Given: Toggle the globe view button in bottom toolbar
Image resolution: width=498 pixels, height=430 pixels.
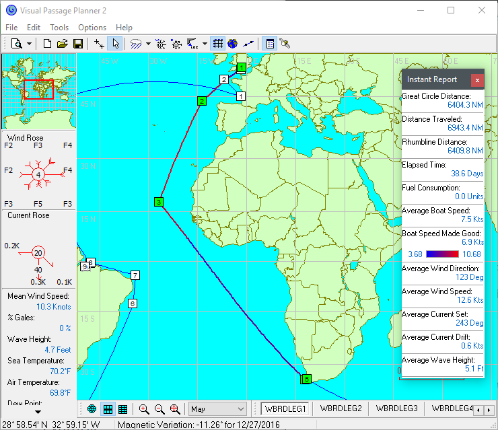Looking at the screenshot, I should pyautogui.click(x=92, y=409).
